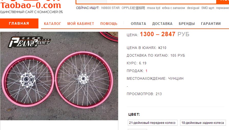The height and width of the screenshot is (130, 229).
Task: Select 18-дюймовые задние колеса option
Action: [x=203, y=123]
